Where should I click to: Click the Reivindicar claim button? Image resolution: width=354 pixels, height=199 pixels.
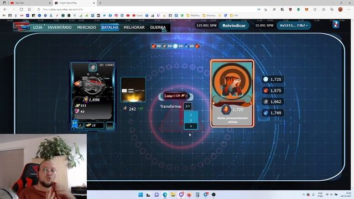234,25
